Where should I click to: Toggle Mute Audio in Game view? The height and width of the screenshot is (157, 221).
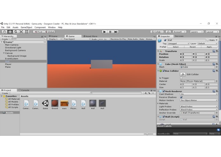[x=133, y=39]
